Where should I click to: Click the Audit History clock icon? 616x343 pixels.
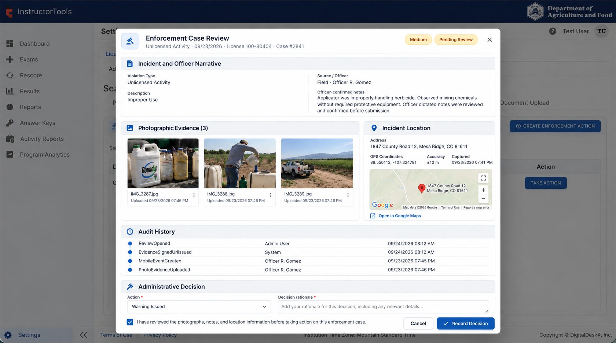pos(130,232)
